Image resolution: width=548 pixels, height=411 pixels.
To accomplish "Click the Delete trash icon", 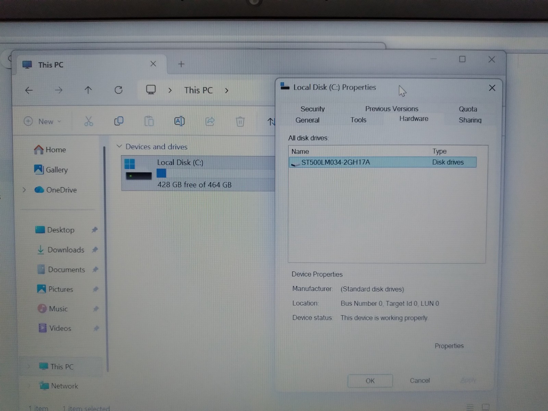I will pyautogui.click(x=240, y=122).
